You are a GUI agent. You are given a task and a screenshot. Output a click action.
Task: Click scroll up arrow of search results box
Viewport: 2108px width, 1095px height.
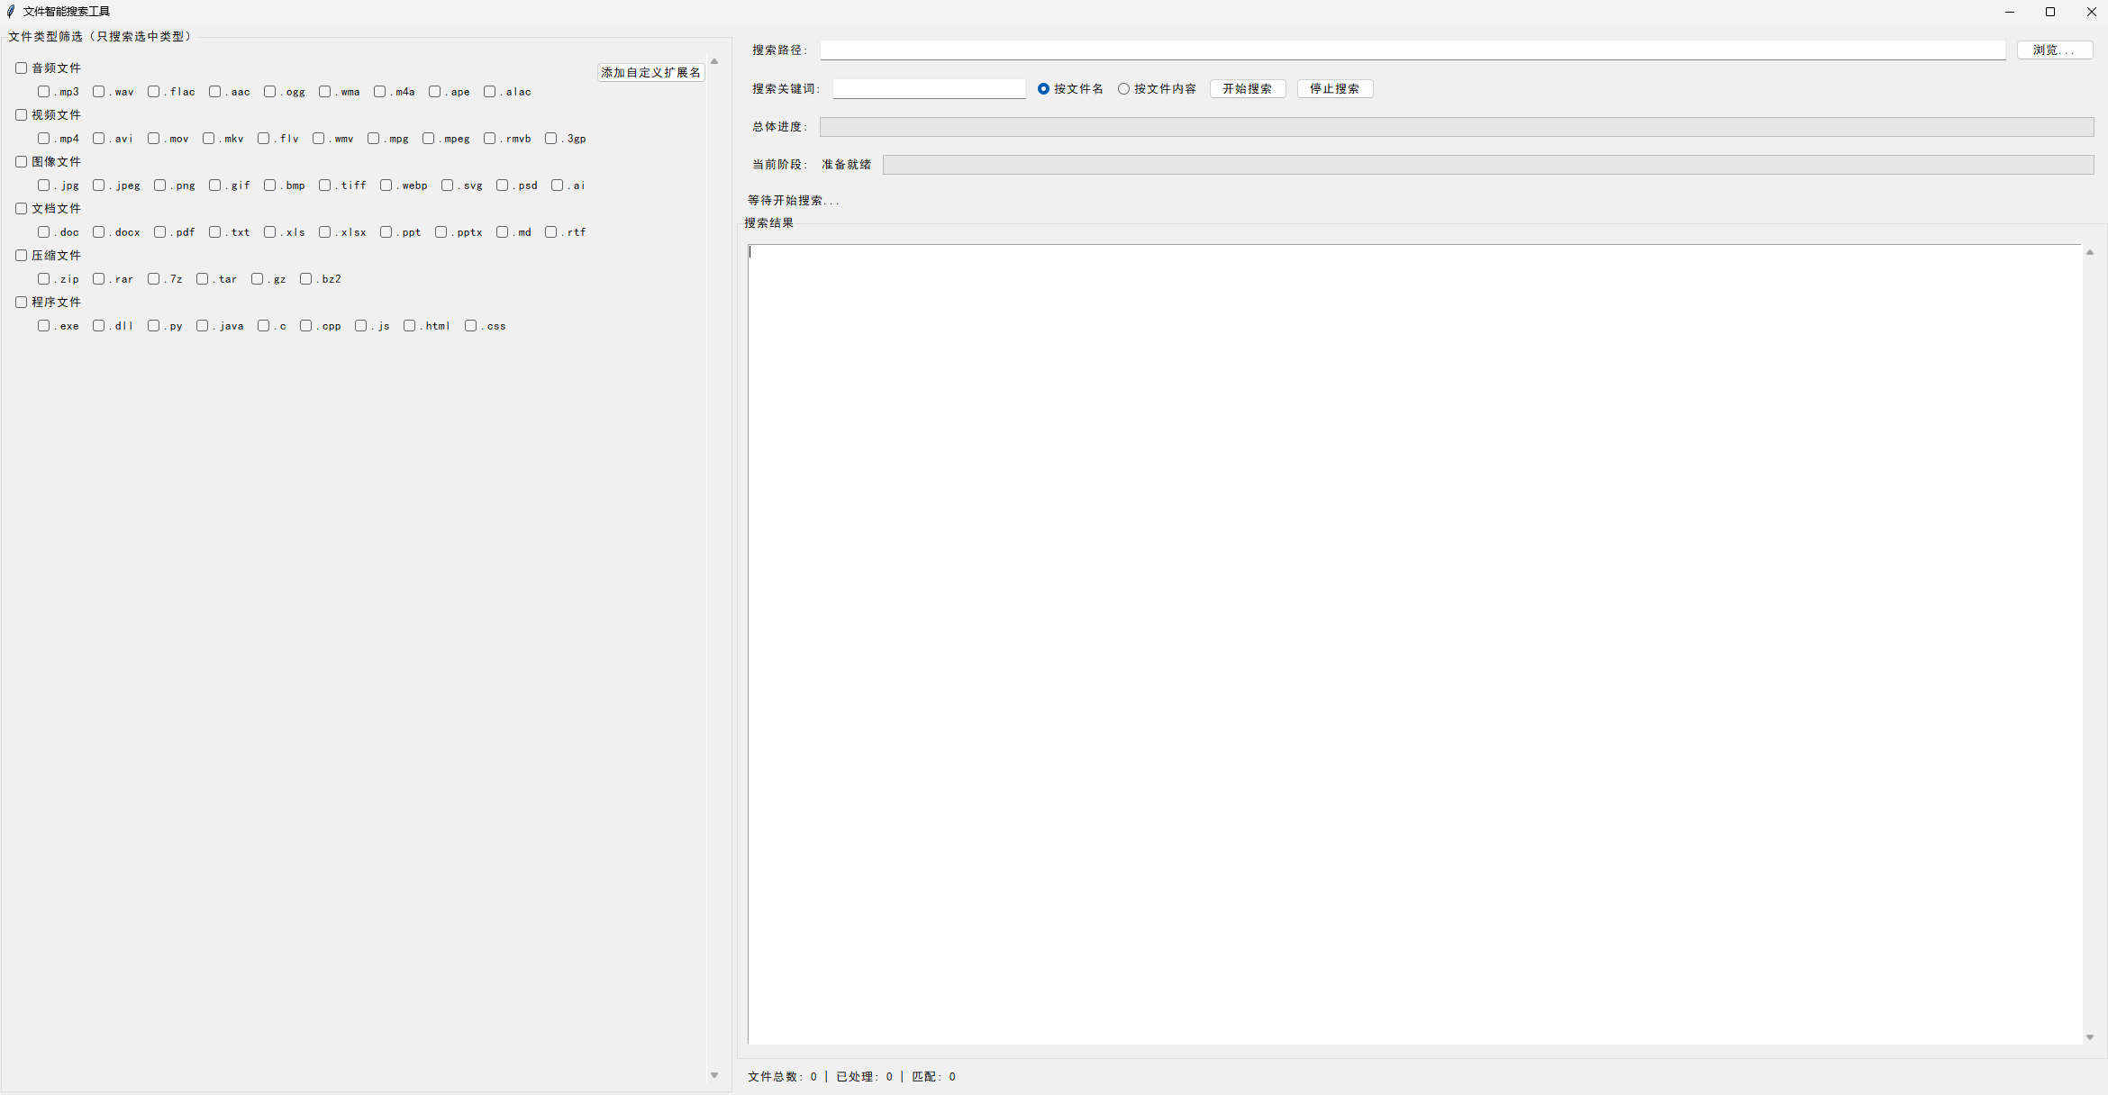[2089, 252]
